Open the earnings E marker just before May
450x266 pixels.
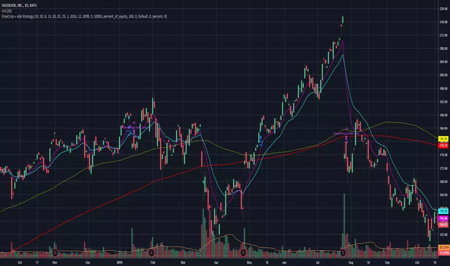(x=243, y=253)
